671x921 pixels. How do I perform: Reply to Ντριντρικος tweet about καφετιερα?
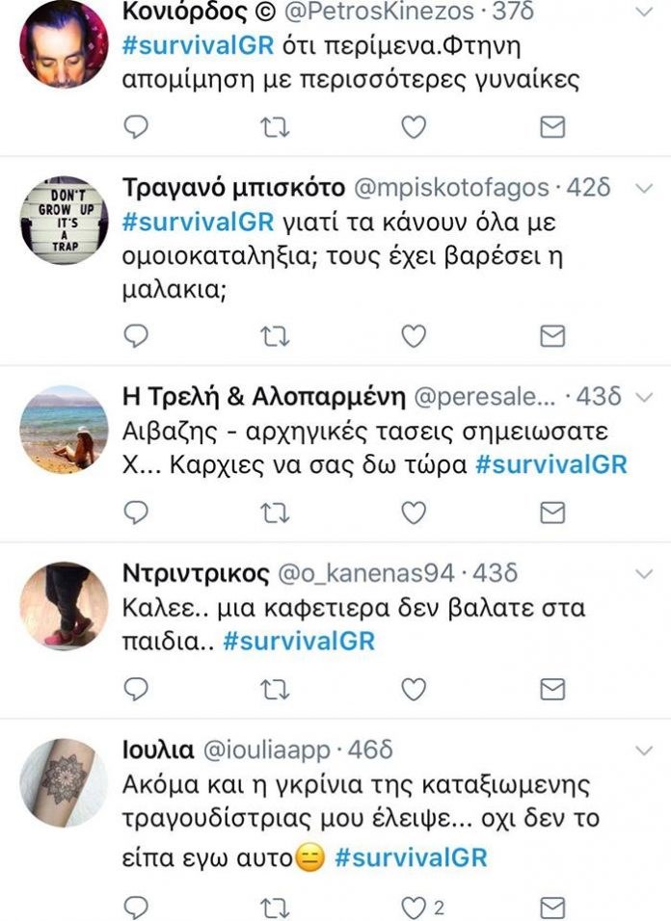136,689
